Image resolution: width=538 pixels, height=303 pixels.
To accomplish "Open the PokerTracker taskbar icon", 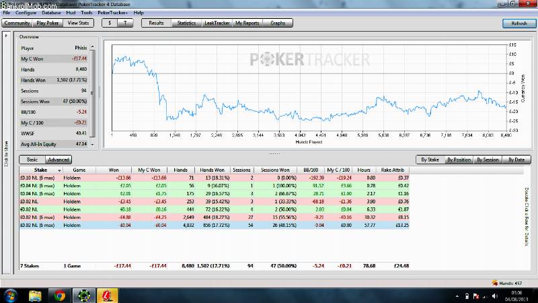I will tap(84, 296).
